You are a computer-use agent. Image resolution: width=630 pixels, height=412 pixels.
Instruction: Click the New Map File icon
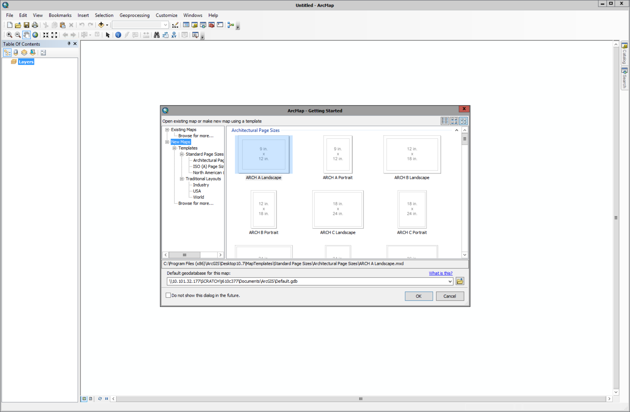(x=10, y=25)
